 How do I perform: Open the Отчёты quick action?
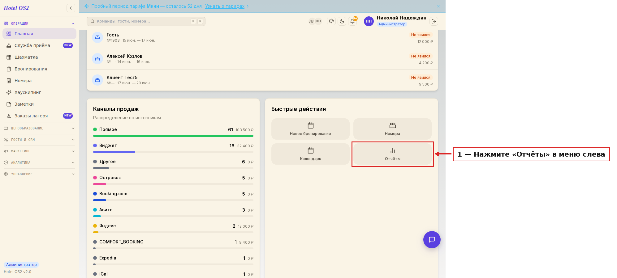tap(392, 154)
